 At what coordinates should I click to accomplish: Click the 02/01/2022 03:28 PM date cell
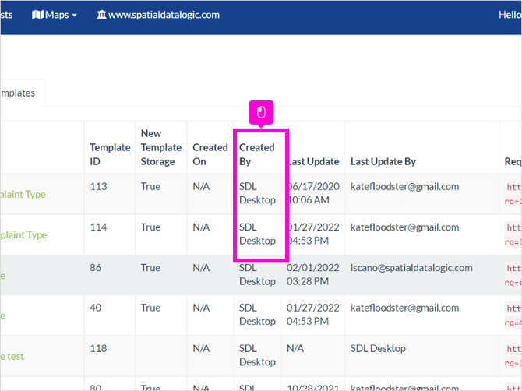pyautogui.click(x=313, y=274)
